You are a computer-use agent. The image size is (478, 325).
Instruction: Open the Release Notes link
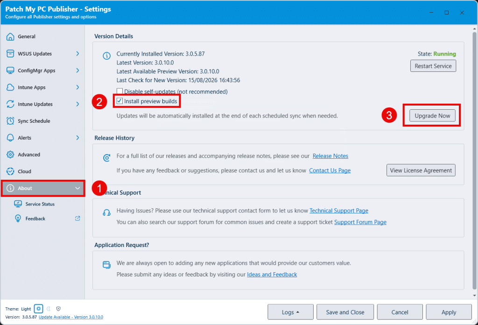[x=330, y=156]
